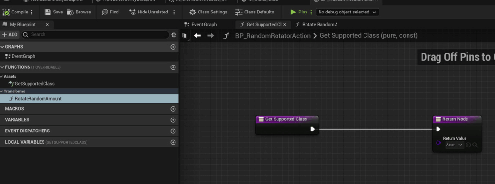
Task: Expand the EVENT DISPATCHERS section
Action: coord(28,131)
